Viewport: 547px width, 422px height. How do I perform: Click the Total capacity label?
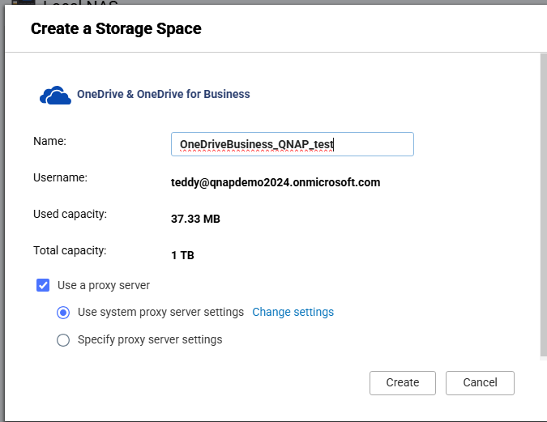pyautogui.click(x=70, y=250)
